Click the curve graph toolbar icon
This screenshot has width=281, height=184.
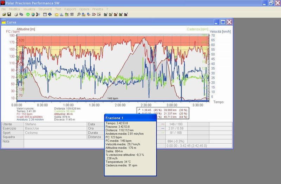tap(57, 14)
